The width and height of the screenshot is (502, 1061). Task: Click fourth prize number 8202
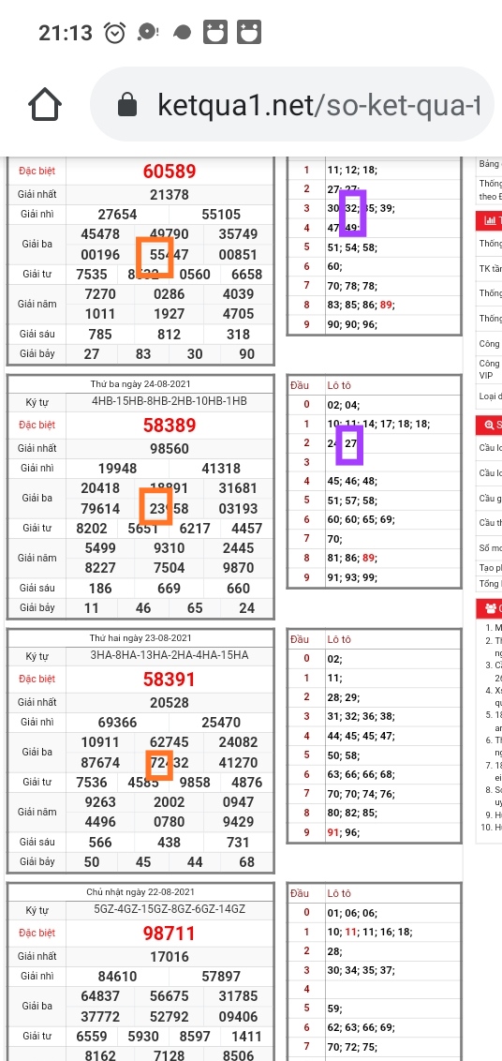pyautogui.click(x=92, y=529)
